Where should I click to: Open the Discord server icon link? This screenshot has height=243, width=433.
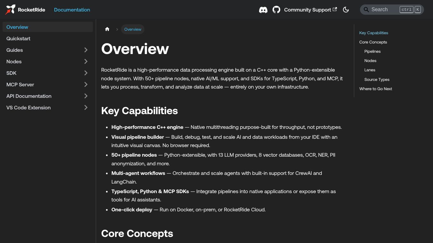coord(263,10)
